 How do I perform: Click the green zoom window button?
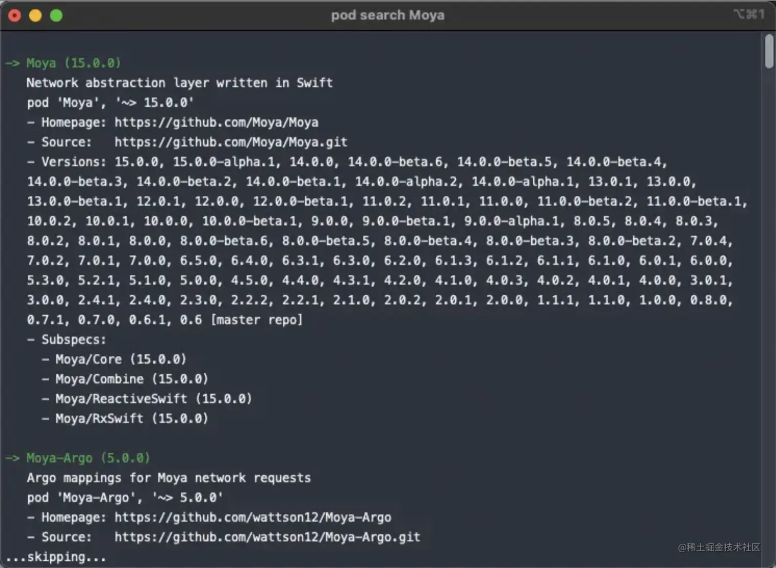pos(56,15)
